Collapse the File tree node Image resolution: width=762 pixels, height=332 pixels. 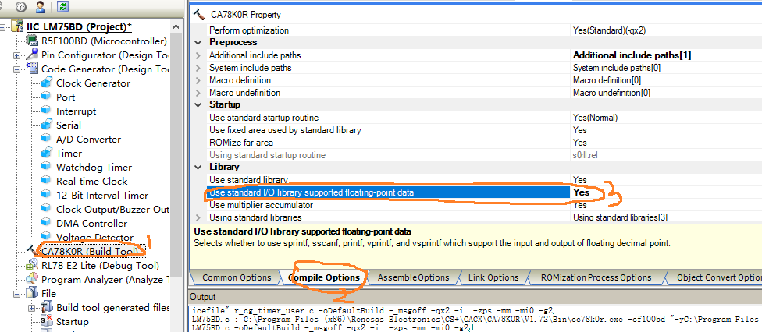(17, 294)
